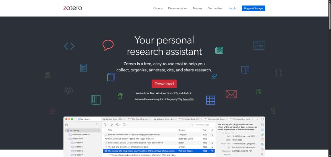Select the Chapter 3 collection
This screenshot has width=331, height=157.
coord(77,151)
